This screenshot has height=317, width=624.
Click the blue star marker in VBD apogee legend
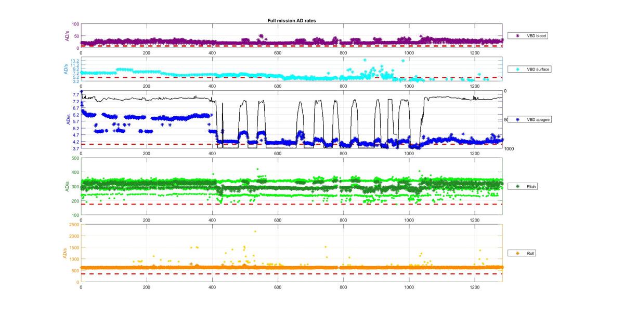(x=517, y=119)
